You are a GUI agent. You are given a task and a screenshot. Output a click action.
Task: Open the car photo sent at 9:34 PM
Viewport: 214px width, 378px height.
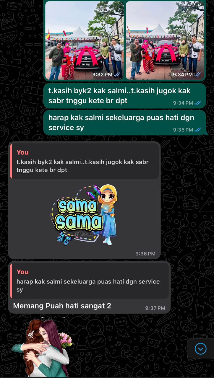coord(165,40)
